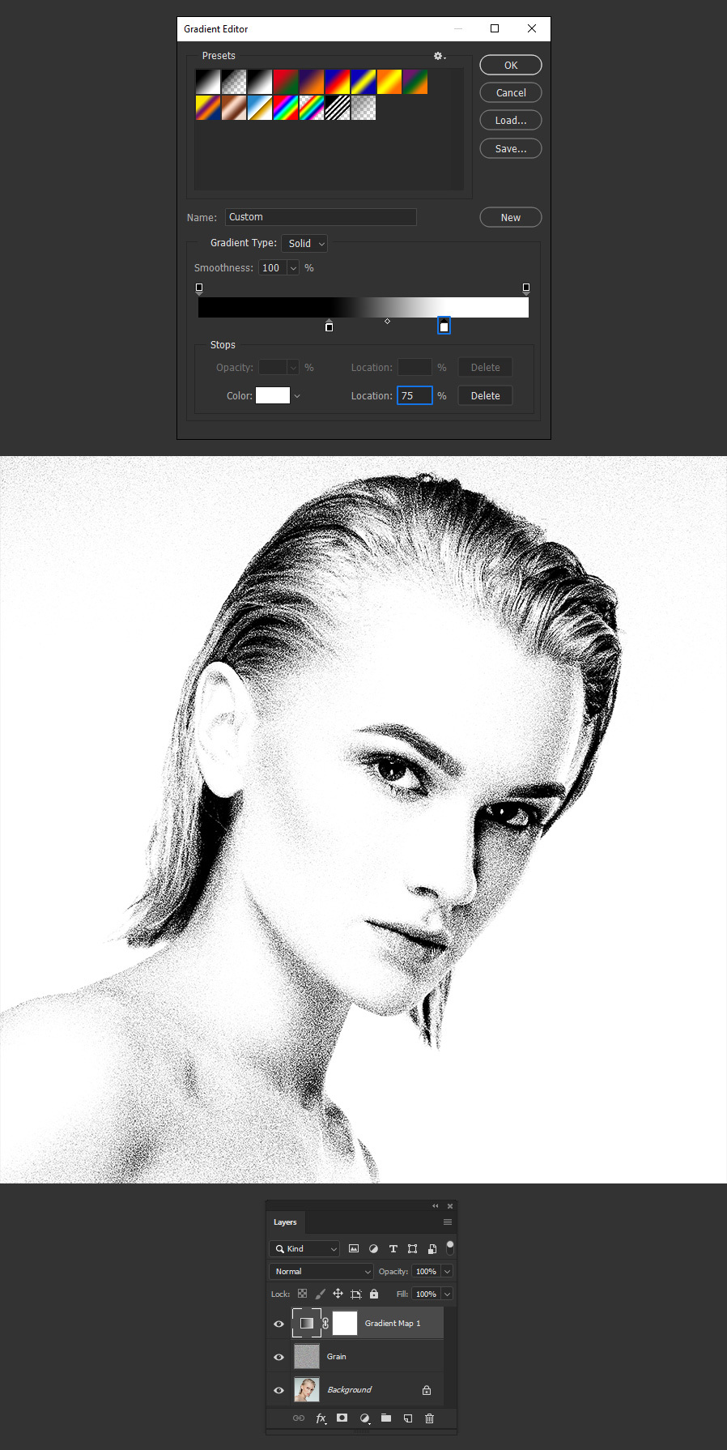Click the gradient Name field
727x1450 pixels.
pos(321,217)
